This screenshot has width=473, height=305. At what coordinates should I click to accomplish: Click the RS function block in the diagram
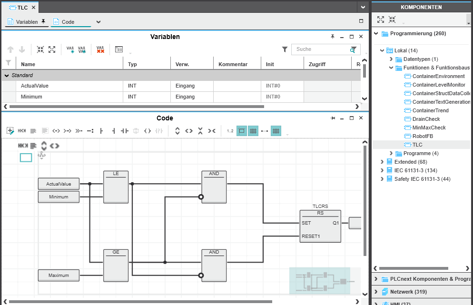coord(320,226)
